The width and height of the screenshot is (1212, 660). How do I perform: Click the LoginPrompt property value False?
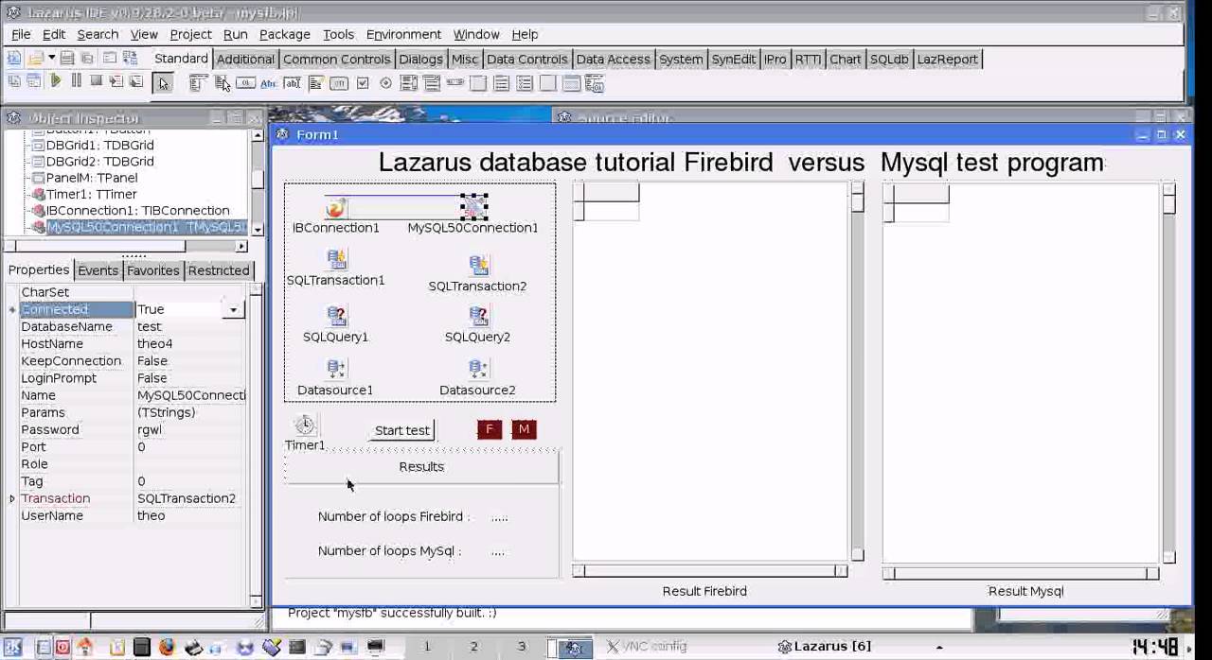189,378
